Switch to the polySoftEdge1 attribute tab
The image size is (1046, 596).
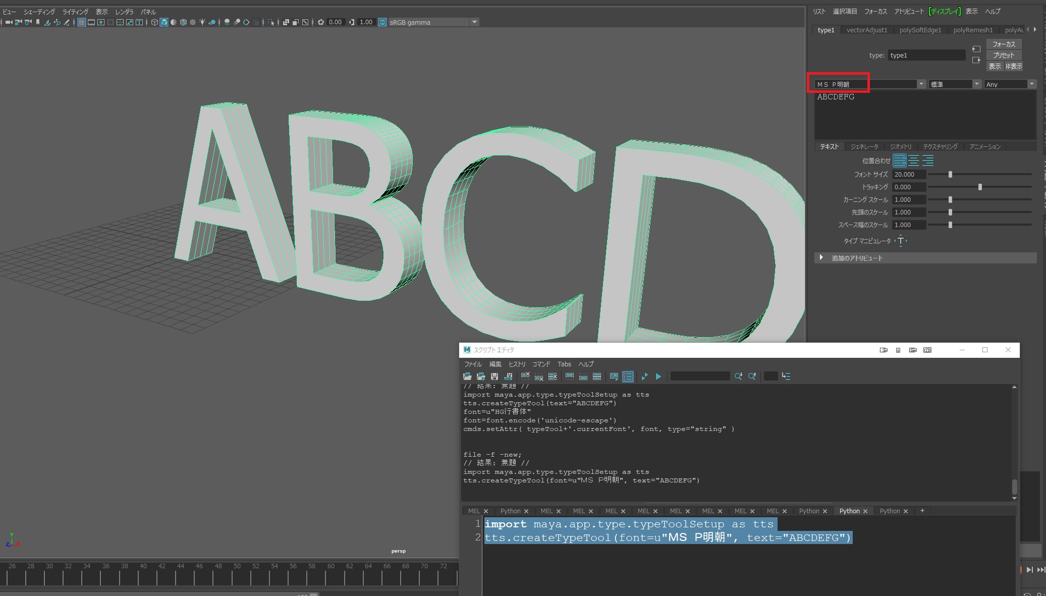pyautogui.click(x=920, y=30)
